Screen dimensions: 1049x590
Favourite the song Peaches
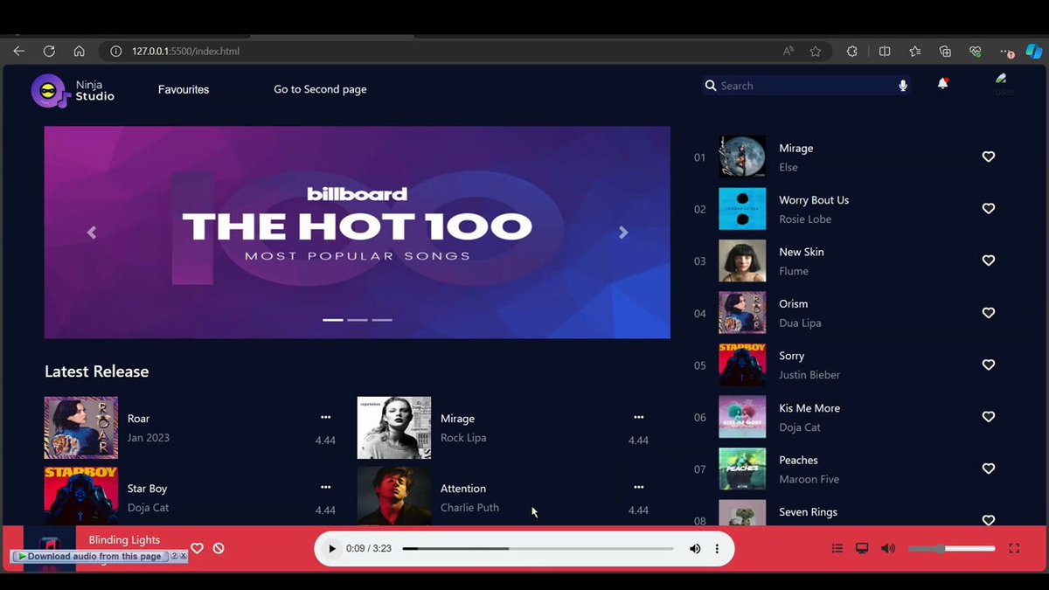coord(989,469)
